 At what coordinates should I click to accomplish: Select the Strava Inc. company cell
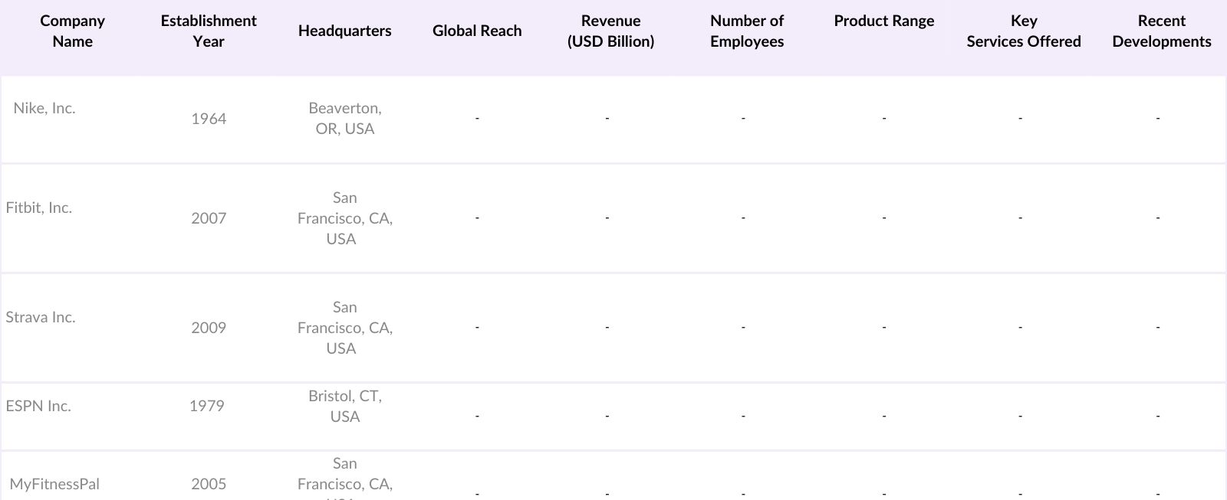(41, 317)
